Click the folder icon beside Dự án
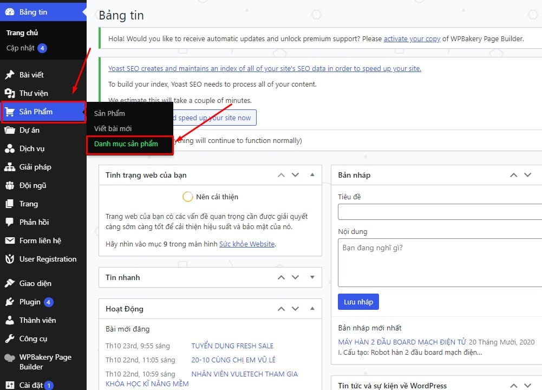 tap(9, 130)
